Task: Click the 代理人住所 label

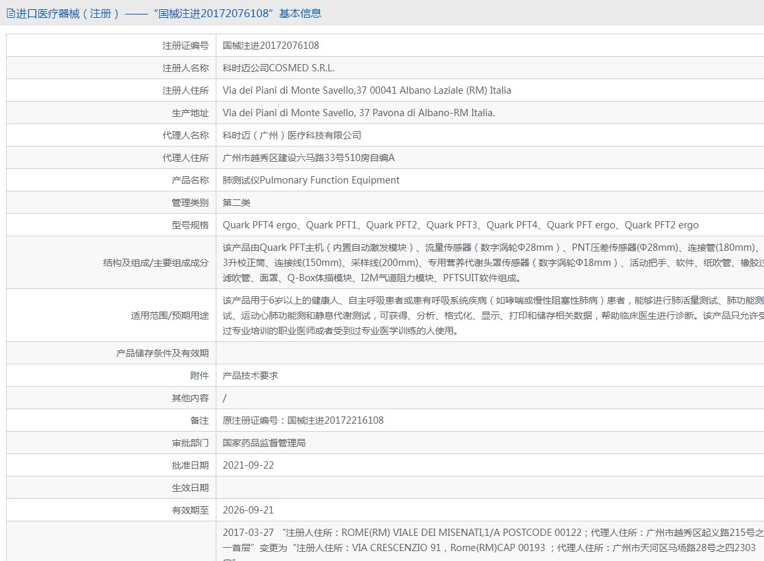Action: coord(185,158)
